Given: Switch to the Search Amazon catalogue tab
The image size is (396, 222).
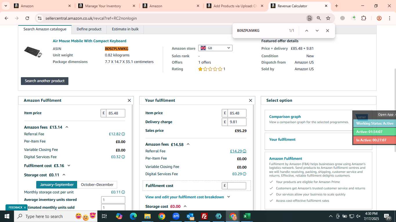Looking at the screenshot, I should click(x=45, y=29).
